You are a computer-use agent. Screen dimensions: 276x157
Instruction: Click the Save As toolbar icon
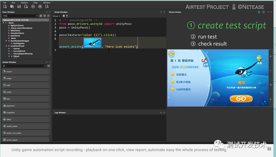coord(26,6)
